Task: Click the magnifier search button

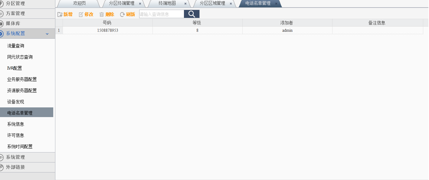Action: click(x=192, y=14)
